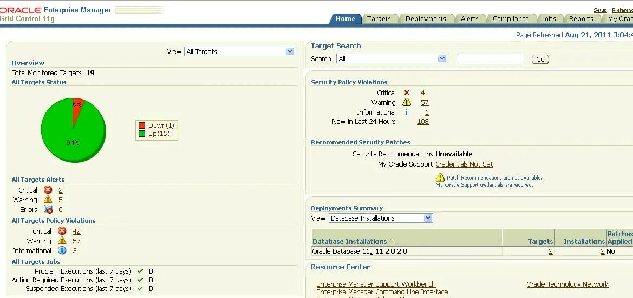Click Security Policy Informational i icon
633x298 pixels.
[x=406, y=112]
